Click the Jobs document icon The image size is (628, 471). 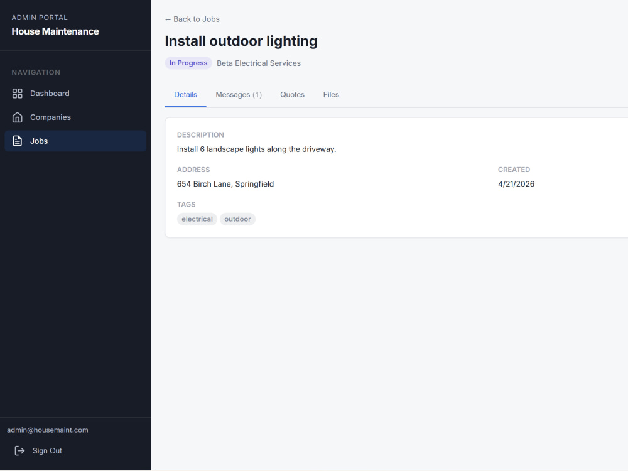point(17,141)
